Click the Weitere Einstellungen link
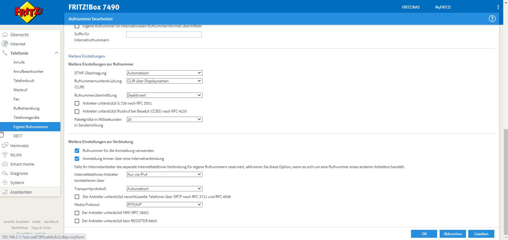This screenshot has width=508, height=240. (87, 56)
